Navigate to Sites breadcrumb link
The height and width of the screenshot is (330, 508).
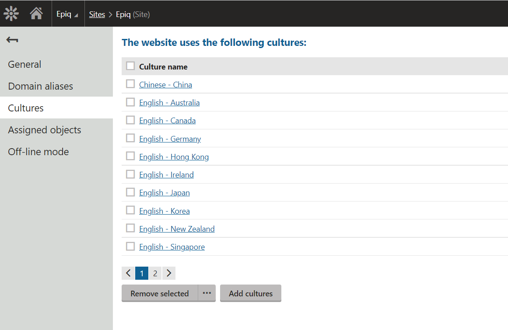pyautogui.click(x=97, y=14)
